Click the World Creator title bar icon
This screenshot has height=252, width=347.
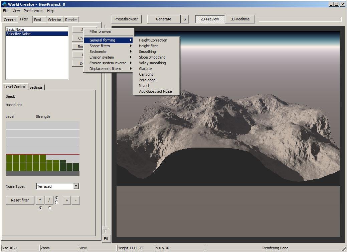(x=4, y=4)
